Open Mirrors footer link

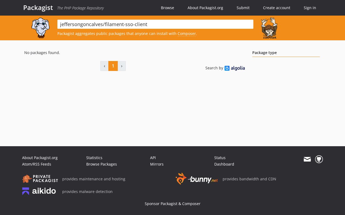157,164
